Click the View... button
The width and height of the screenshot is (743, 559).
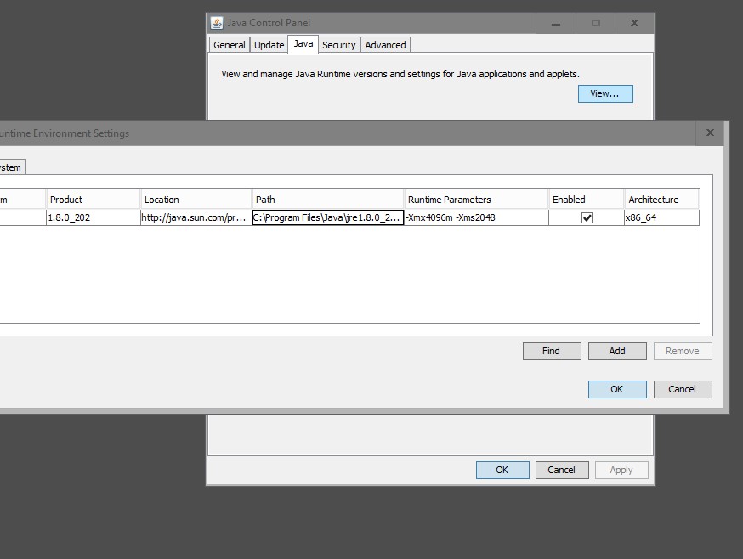click(x=605, y=93)
